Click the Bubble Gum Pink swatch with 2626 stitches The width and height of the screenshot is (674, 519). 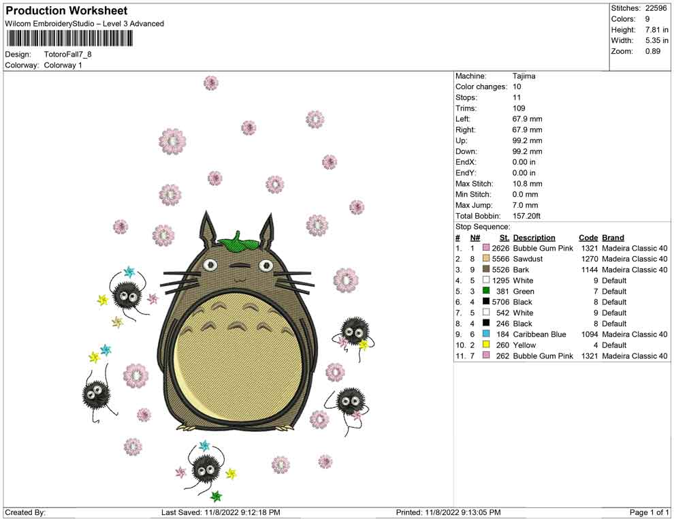point(486,248)
